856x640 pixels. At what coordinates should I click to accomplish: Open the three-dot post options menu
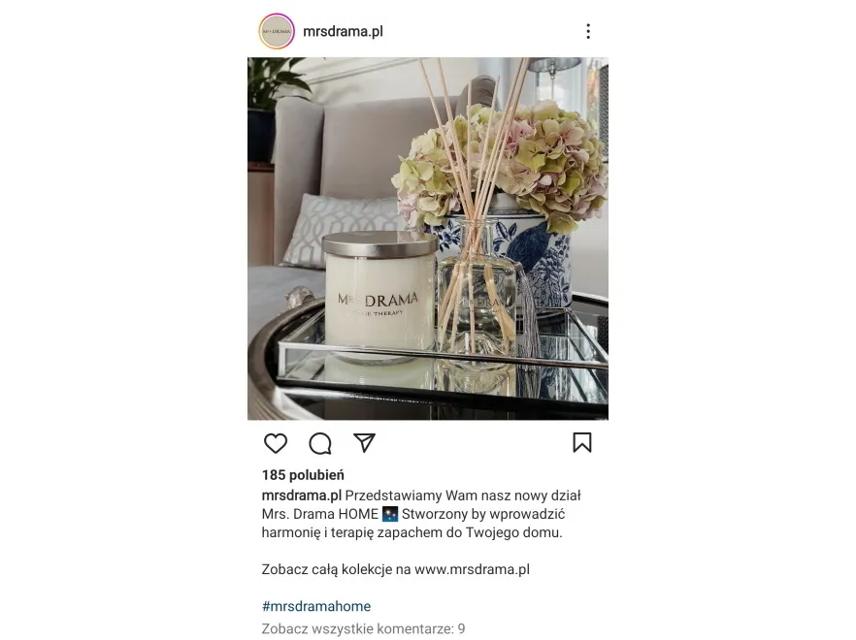coord(588,31)
